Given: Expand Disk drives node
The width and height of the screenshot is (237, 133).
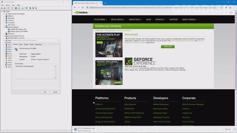Looking at the screenshot, I should tap(4, 25).
